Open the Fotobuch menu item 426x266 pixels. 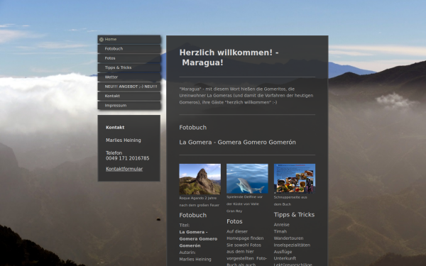point(129,49)
